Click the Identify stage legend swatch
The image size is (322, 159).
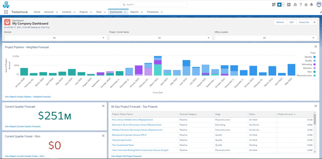(314, 57)
